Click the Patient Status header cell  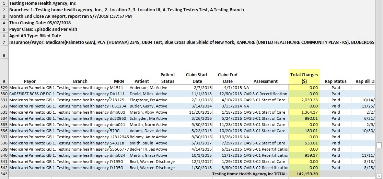167,78
